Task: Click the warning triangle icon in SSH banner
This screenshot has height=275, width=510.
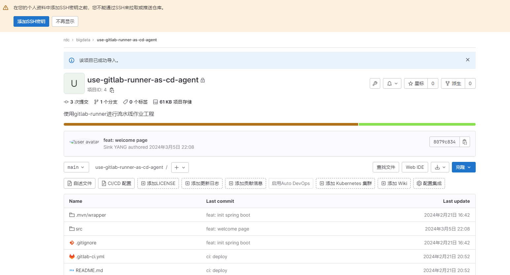Action: (6, 8)
